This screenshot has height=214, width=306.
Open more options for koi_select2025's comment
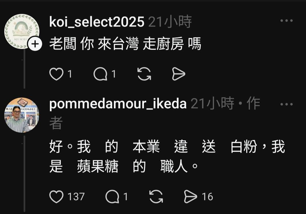pyautogui.click(x=286, y=20)
